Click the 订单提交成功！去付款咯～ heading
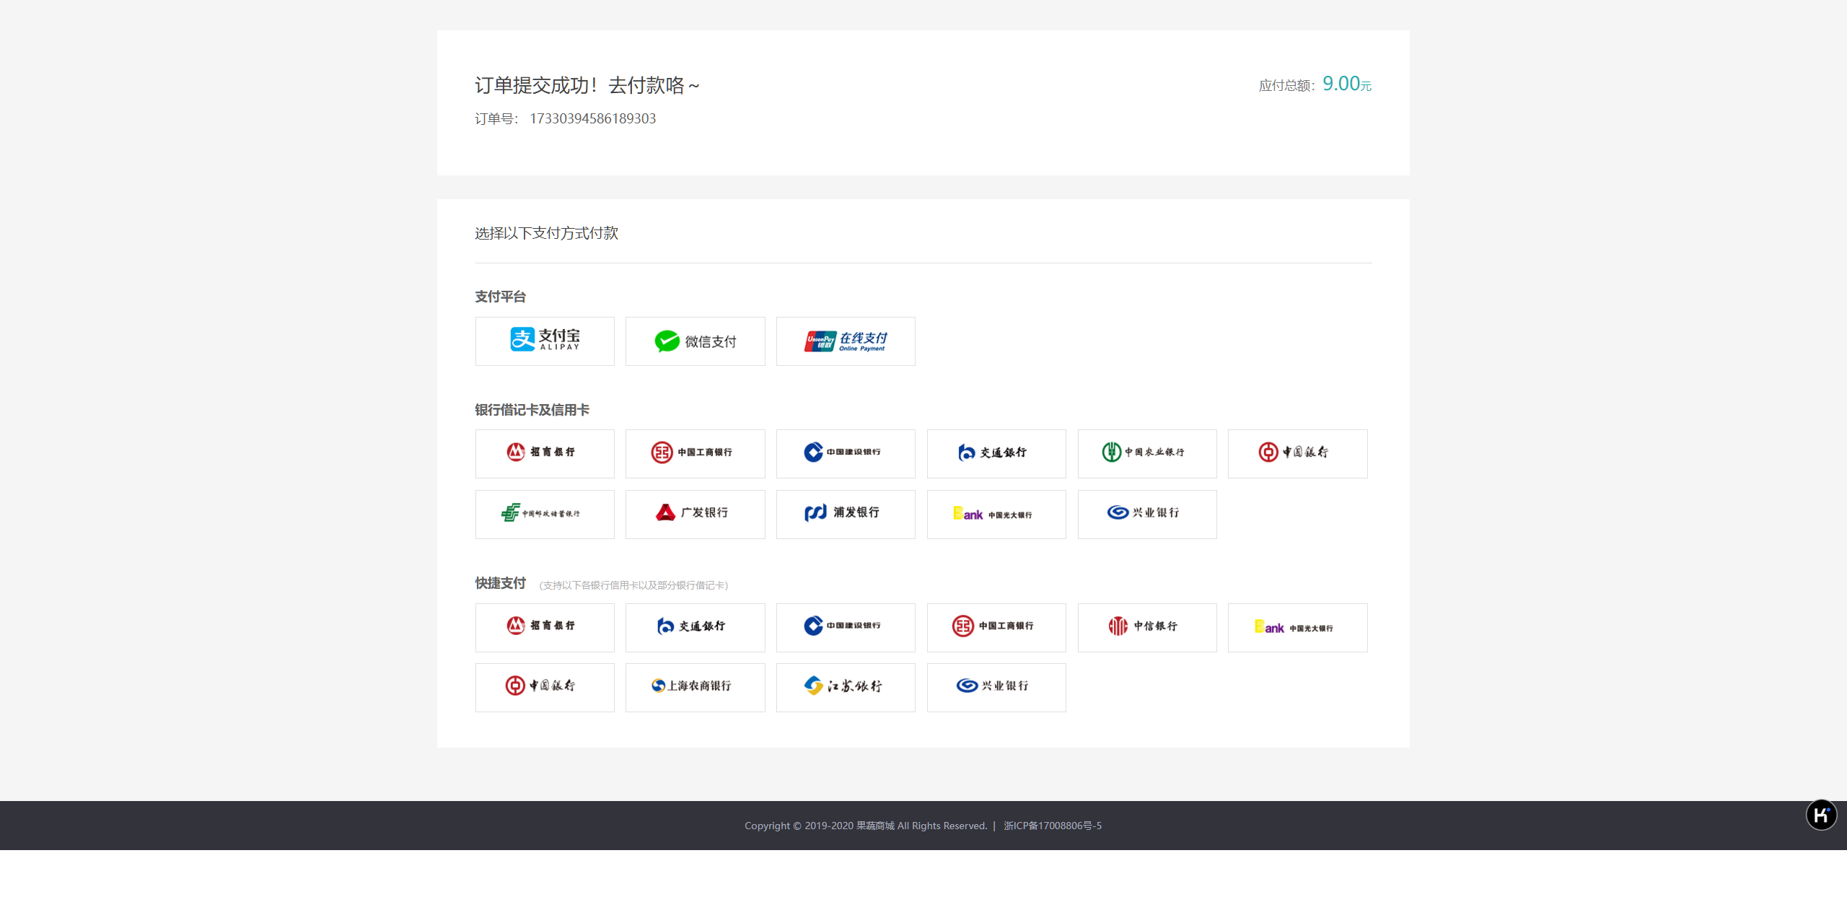Image resolution: width=1847 pixels, height=923 pixels. click(587, 85)
